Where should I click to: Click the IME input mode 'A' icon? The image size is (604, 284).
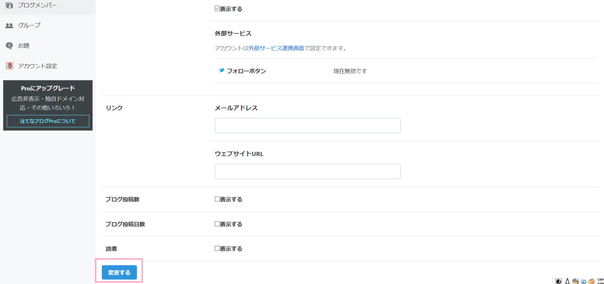coord(567,281)
